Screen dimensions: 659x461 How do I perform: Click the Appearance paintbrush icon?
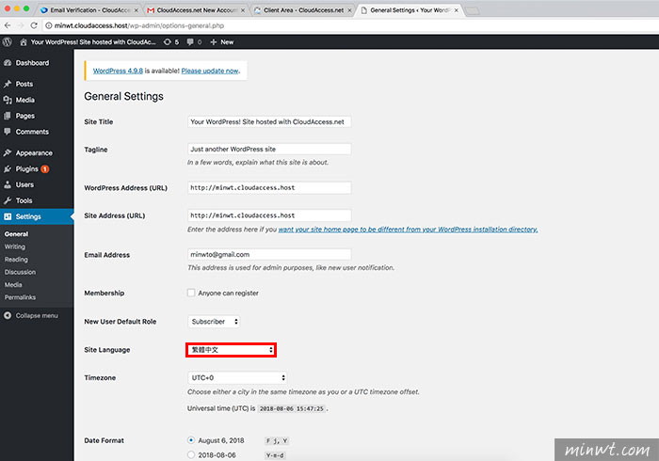[8, 152]
